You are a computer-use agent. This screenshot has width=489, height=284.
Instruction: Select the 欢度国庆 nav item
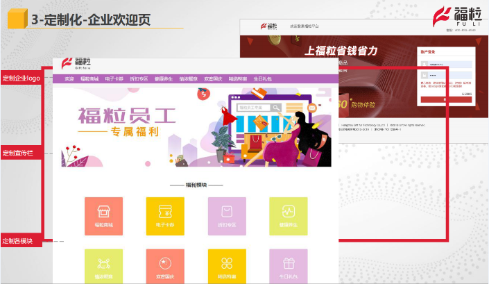(213, 79)
